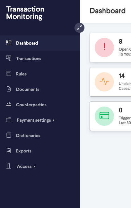The width and height of the screenshot is (131, 208).
Task: Click the Access door icon
Action: click(x=9, y=166)
